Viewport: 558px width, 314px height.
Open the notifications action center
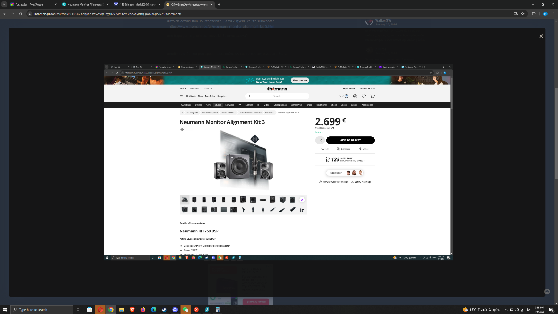click(551, 309)
